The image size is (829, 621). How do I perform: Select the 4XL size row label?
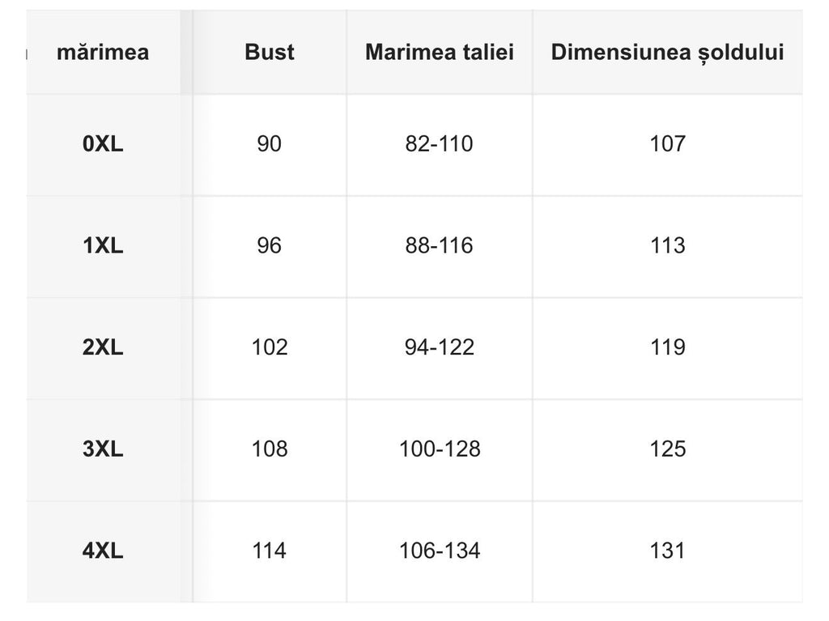103,551
